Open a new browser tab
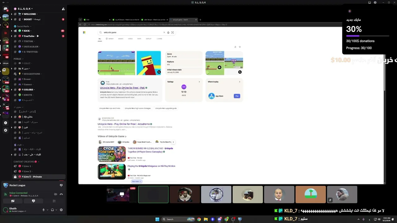This screenshot has width=397, height=223. coord(200,20)
